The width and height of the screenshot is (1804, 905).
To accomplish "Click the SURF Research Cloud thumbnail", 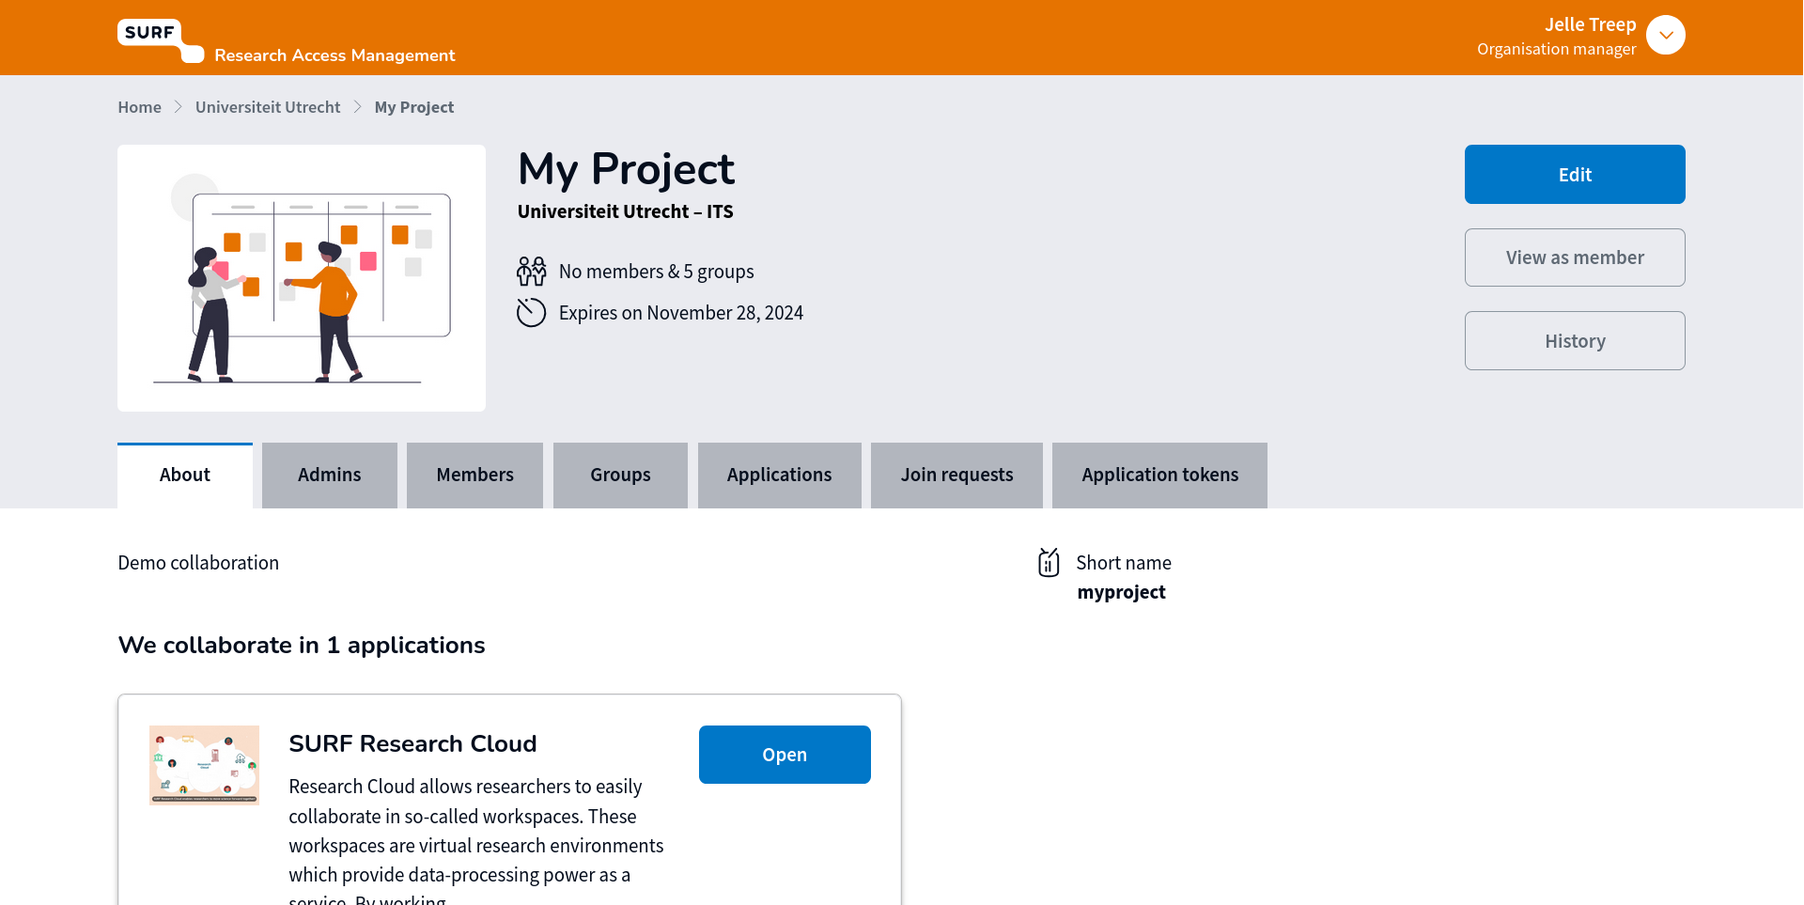I will pos(204,765).
